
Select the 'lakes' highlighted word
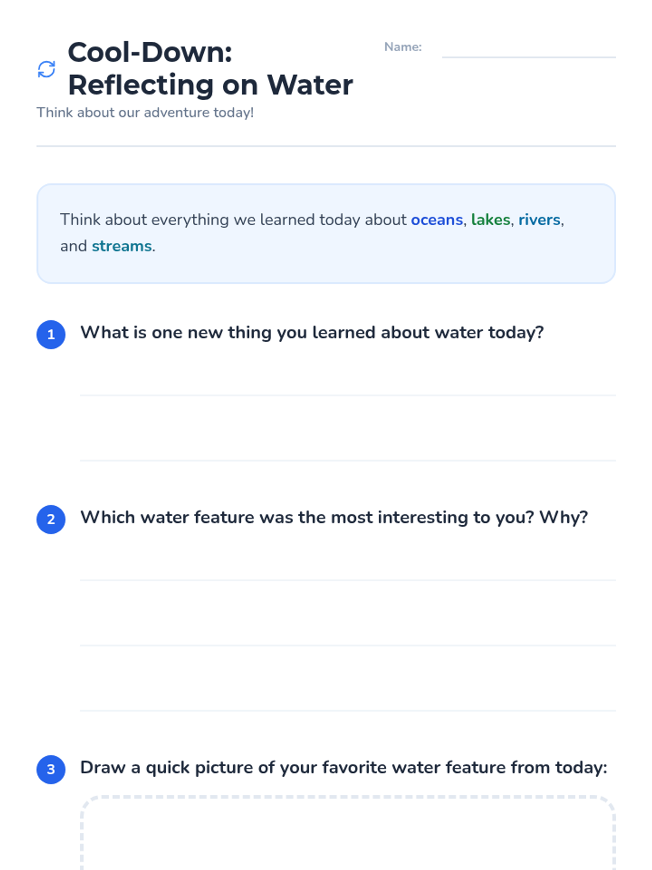(x=490, y=220)
